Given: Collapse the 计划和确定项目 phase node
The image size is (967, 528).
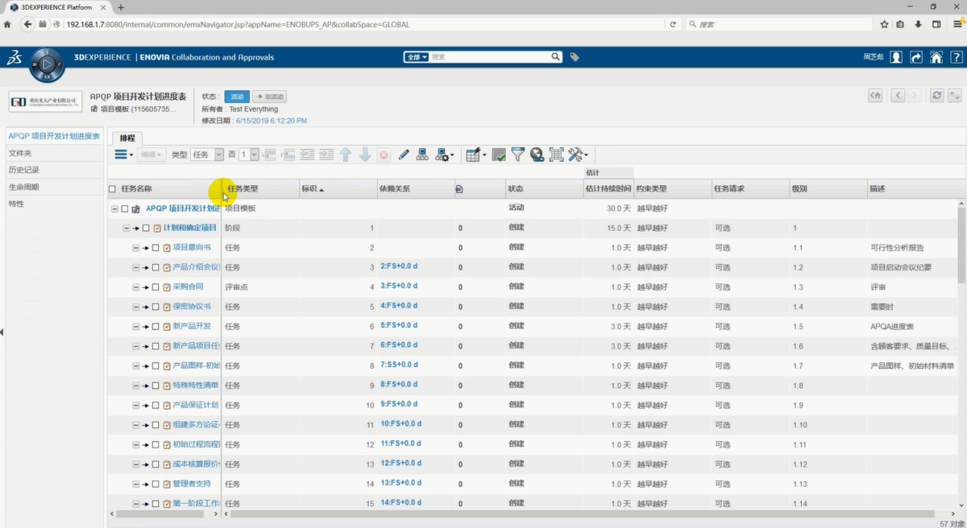Looking at the screenshot, I should (x=127, y=228).
